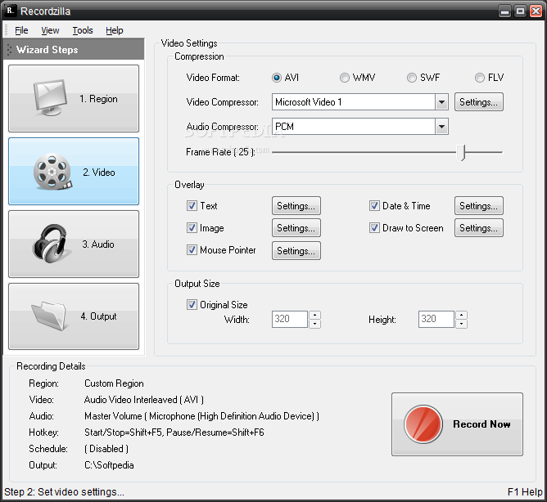The image size is (547, 502).
Task: Select wizard step 2. Video
Action: [x=74, y=171]
